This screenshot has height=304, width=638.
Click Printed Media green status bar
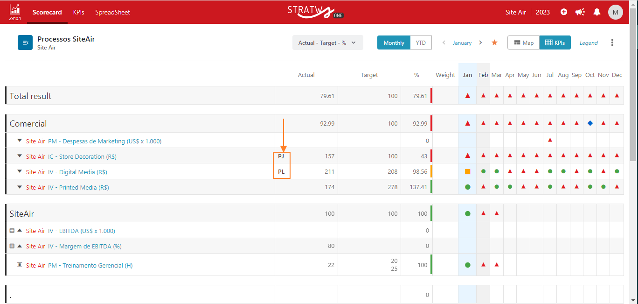pyautogui.click(x=431, y=187)
